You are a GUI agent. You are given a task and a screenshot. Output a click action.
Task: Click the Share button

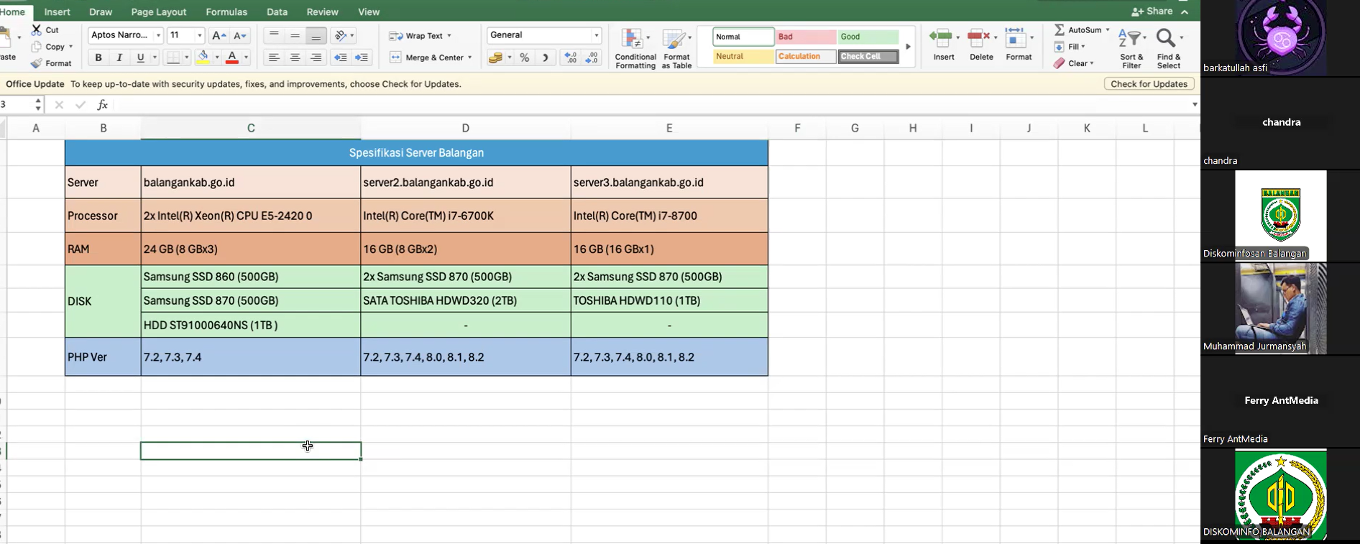coord(1152,11)
